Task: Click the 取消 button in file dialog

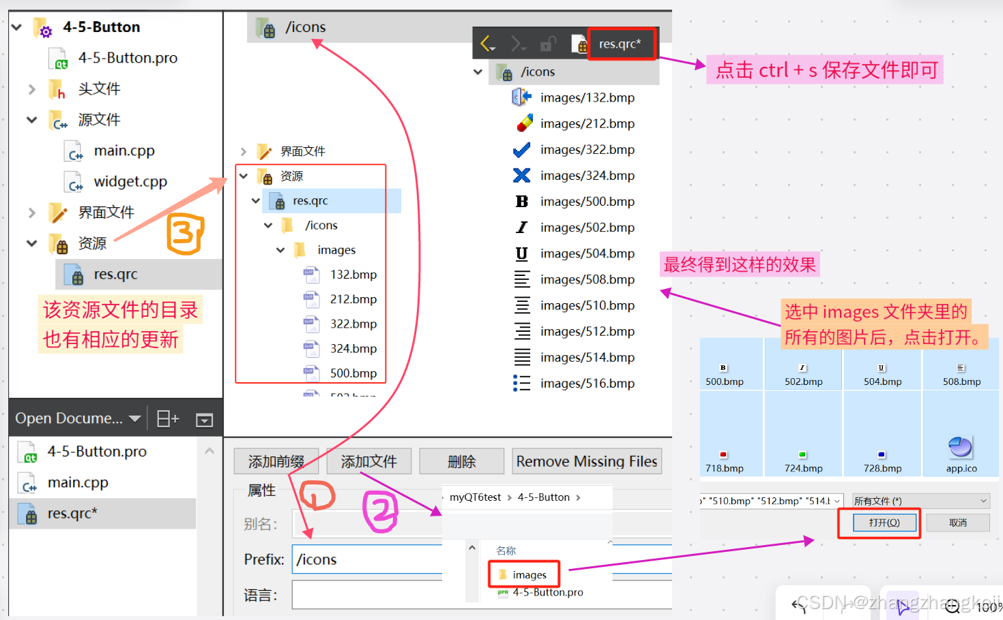Action: [958, 523]
